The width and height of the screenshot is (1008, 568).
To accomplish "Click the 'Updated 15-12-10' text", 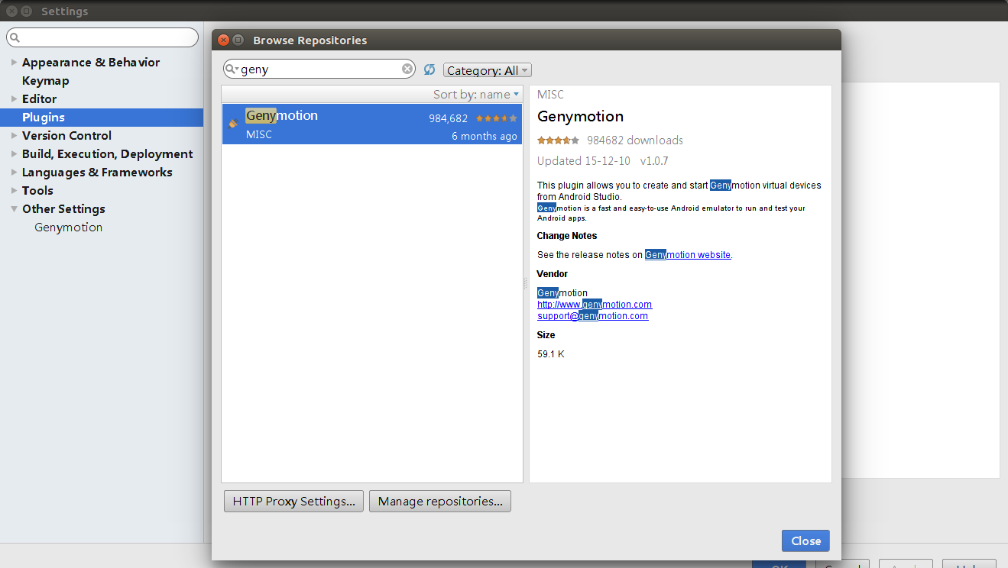I will [584, 161].
